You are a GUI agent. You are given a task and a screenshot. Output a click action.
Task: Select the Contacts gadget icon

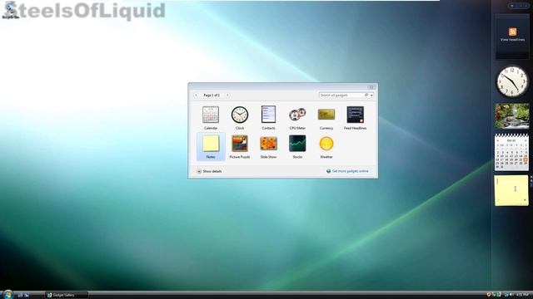(x=268, y=115)
